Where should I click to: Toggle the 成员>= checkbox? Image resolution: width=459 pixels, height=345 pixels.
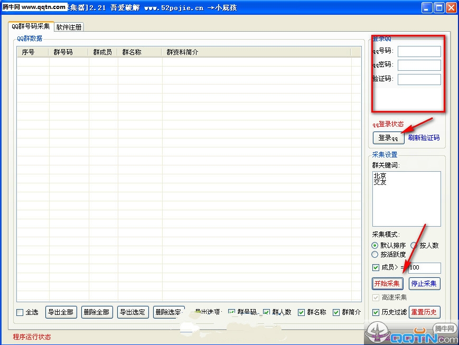tap(376, 267)
